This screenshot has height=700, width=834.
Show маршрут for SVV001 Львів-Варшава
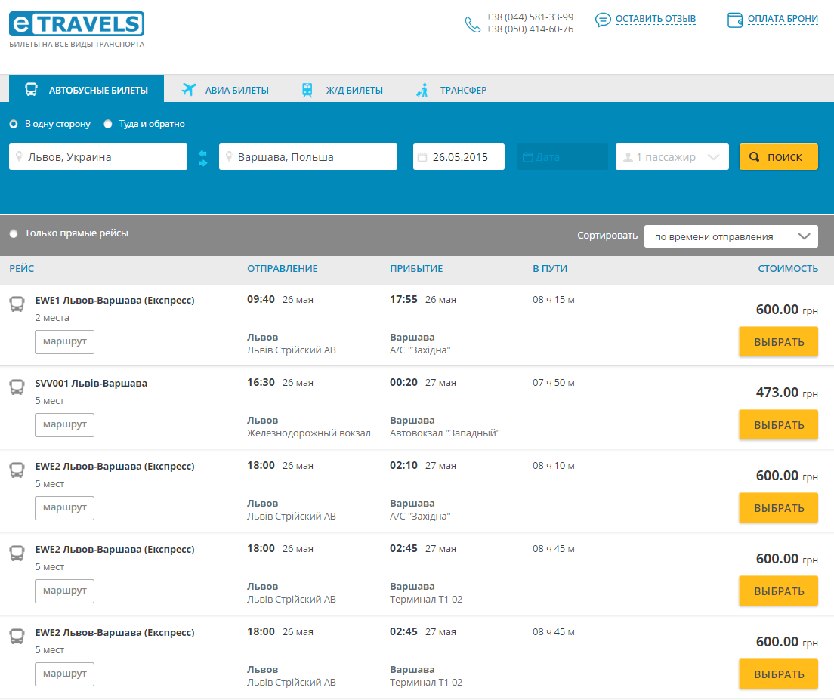64,424
